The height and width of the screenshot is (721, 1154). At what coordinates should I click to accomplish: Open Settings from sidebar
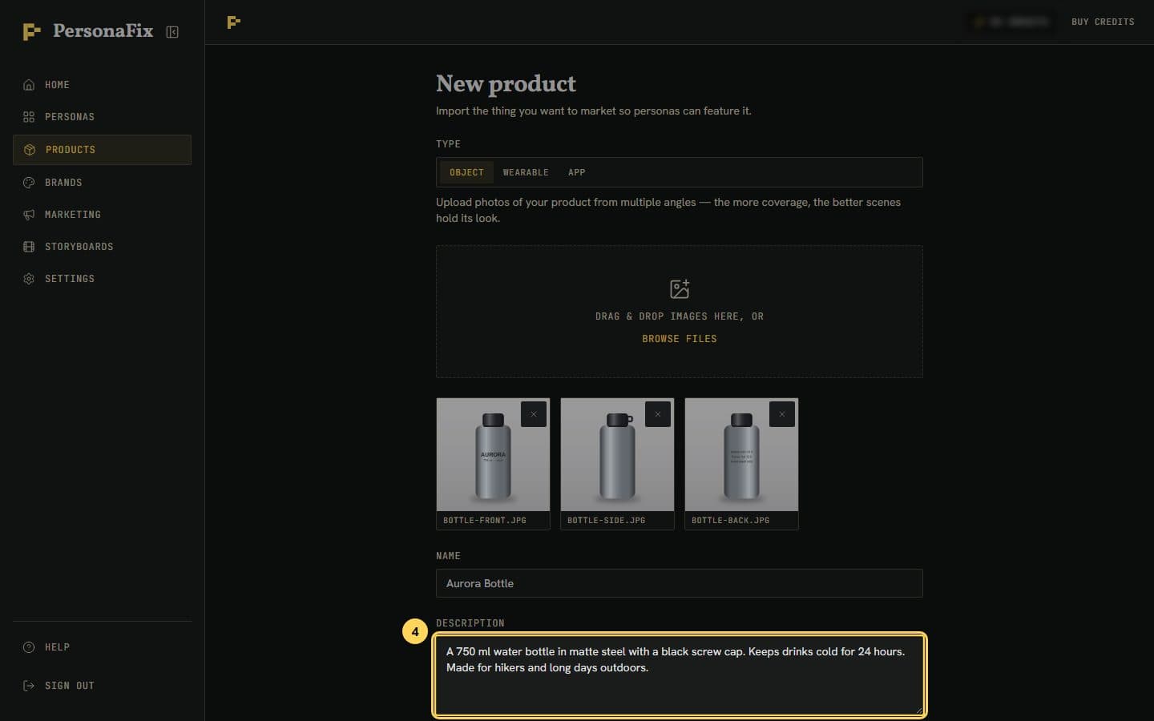tap(102, 279)
